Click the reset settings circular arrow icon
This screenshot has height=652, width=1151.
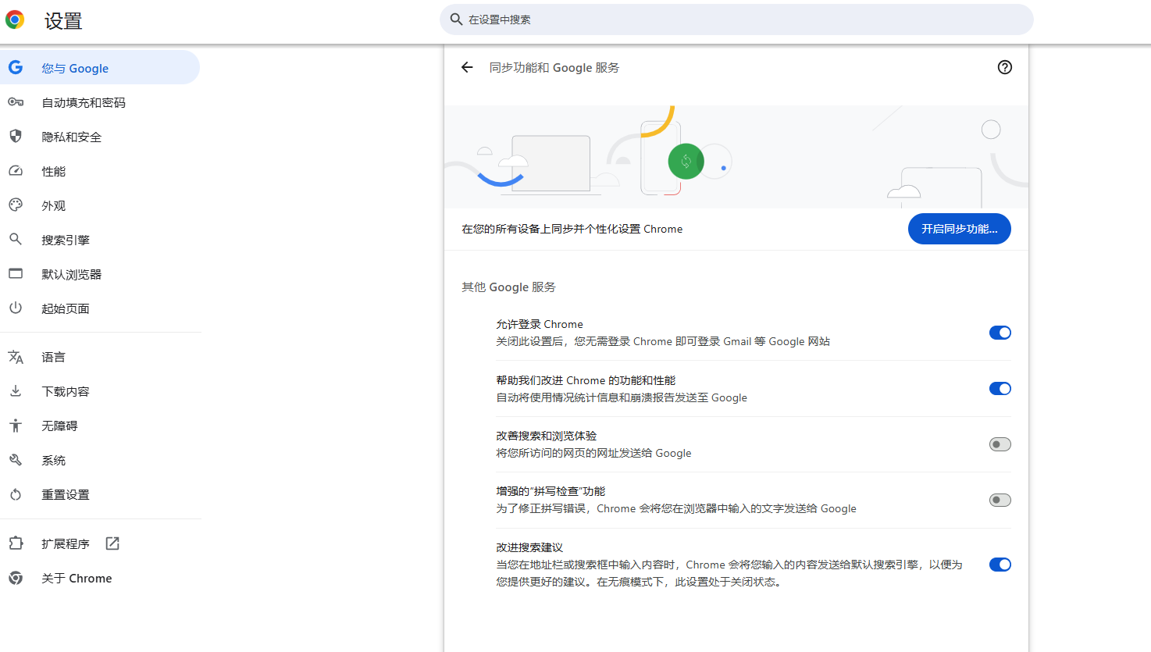[x=16, y=494]
